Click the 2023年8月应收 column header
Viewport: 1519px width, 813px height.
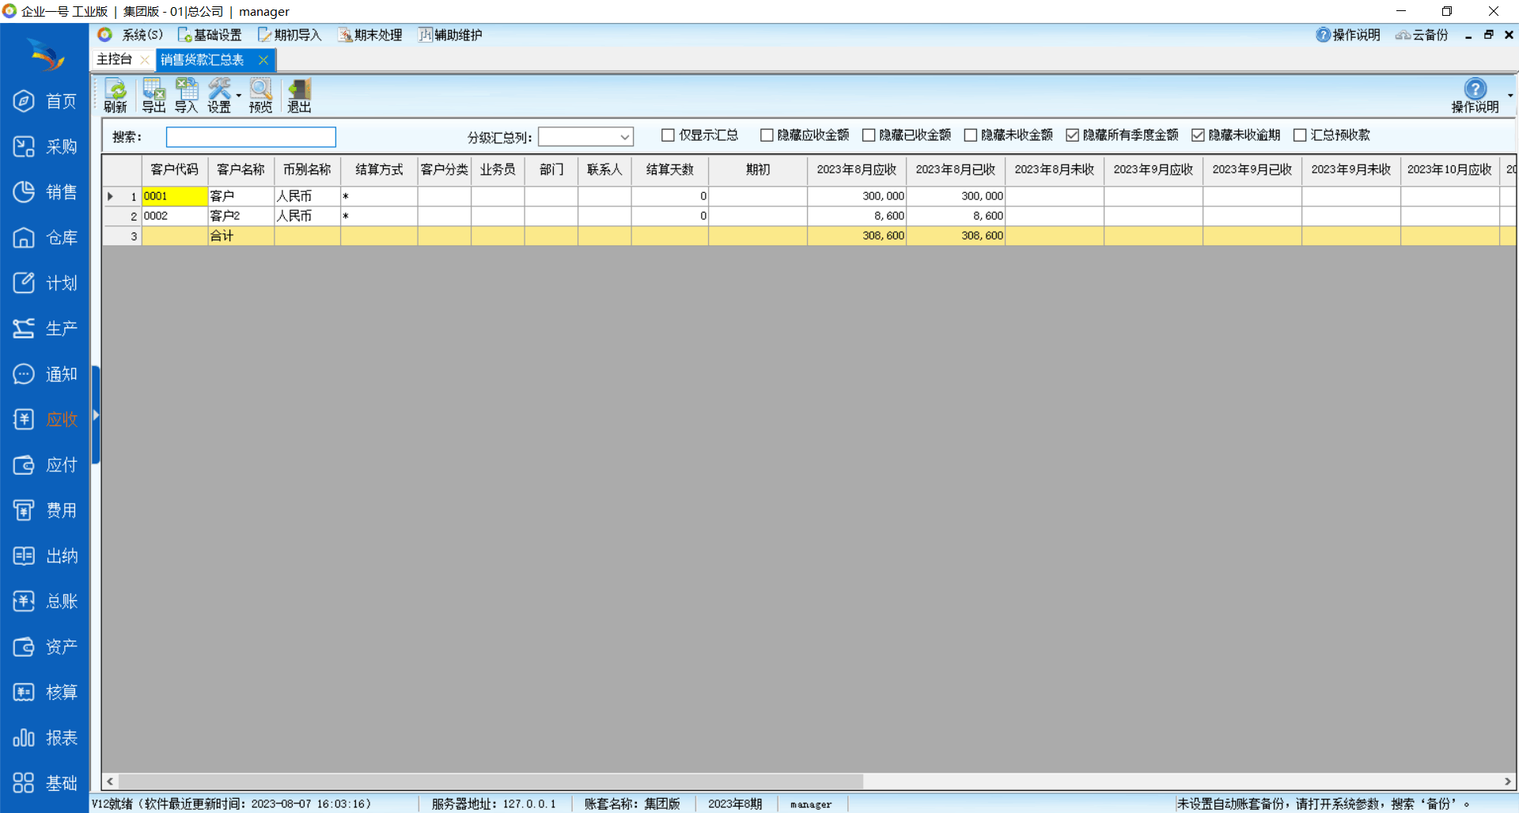(x=856, y=169)
